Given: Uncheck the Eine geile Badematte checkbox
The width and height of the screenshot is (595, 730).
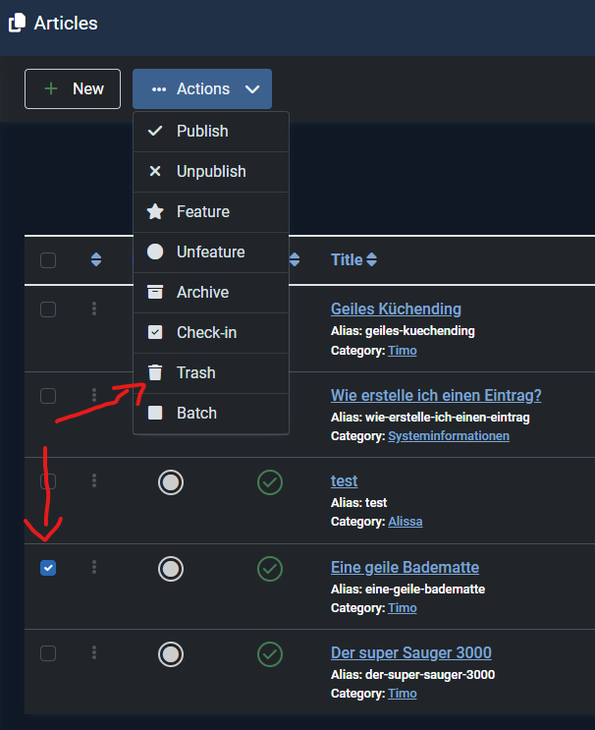Looking at the screenshot, I should point(48,568).
